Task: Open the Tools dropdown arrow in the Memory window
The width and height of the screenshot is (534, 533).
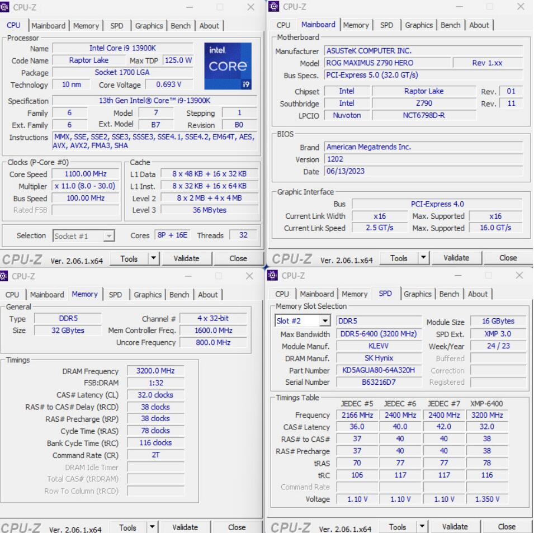Action: (152, 527)
